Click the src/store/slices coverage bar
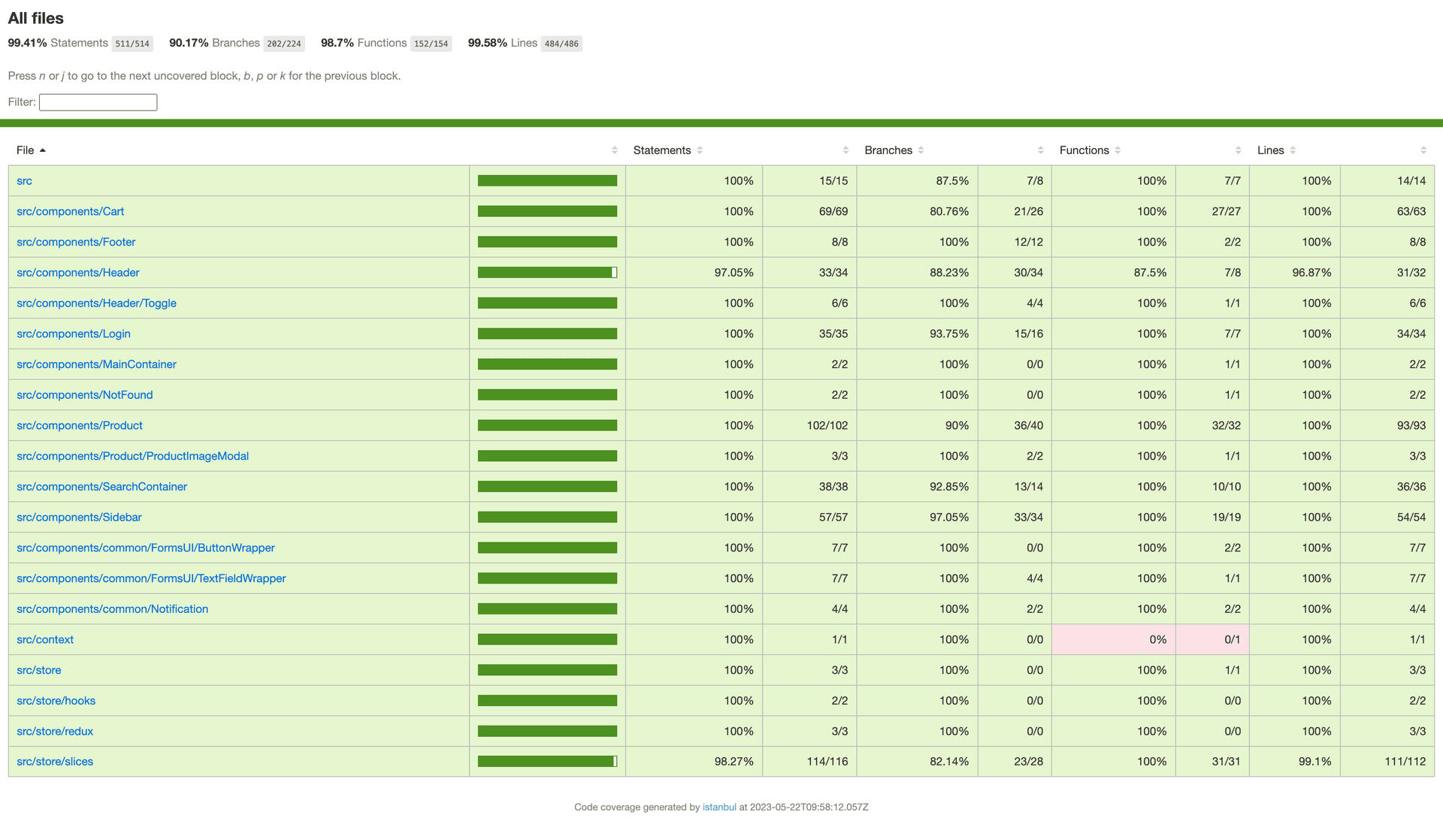 (x=547, y=762)
